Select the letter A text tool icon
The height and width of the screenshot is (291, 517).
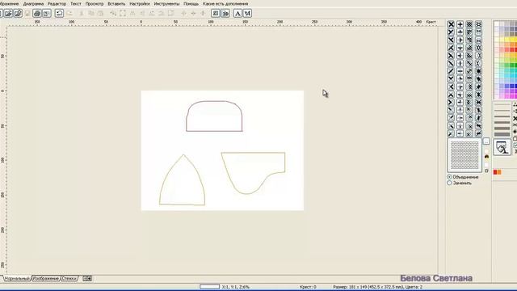click(237, 13)
